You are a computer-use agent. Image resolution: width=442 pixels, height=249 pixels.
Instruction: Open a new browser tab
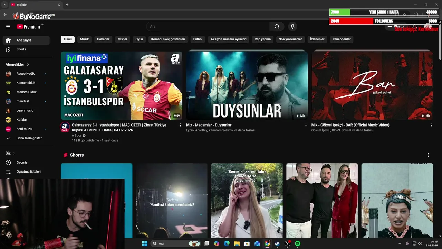pos(67,5)
